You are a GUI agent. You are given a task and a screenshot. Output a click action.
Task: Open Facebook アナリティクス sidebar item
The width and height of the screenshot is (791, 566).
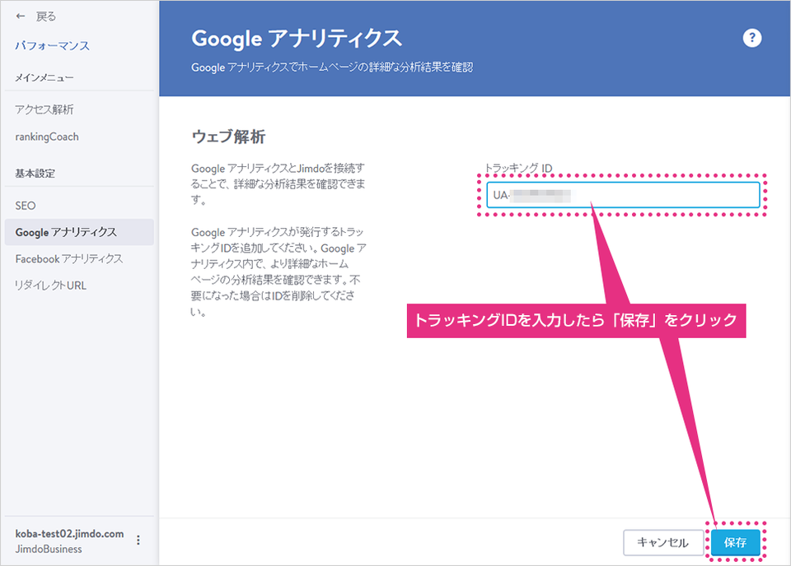tap(69, 259)
